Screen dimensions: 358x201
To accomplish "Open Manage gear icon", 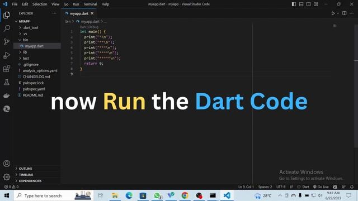I will click(x=7, y=177).
